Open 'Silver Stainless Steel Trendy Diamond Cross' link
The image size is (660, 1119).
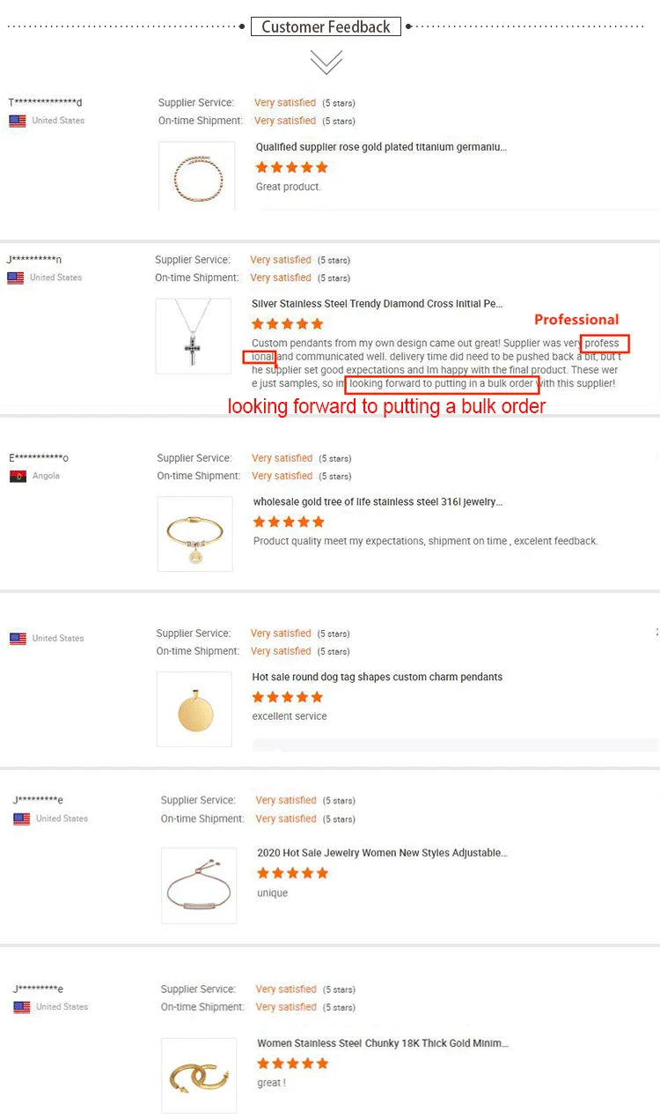(377, 304)
